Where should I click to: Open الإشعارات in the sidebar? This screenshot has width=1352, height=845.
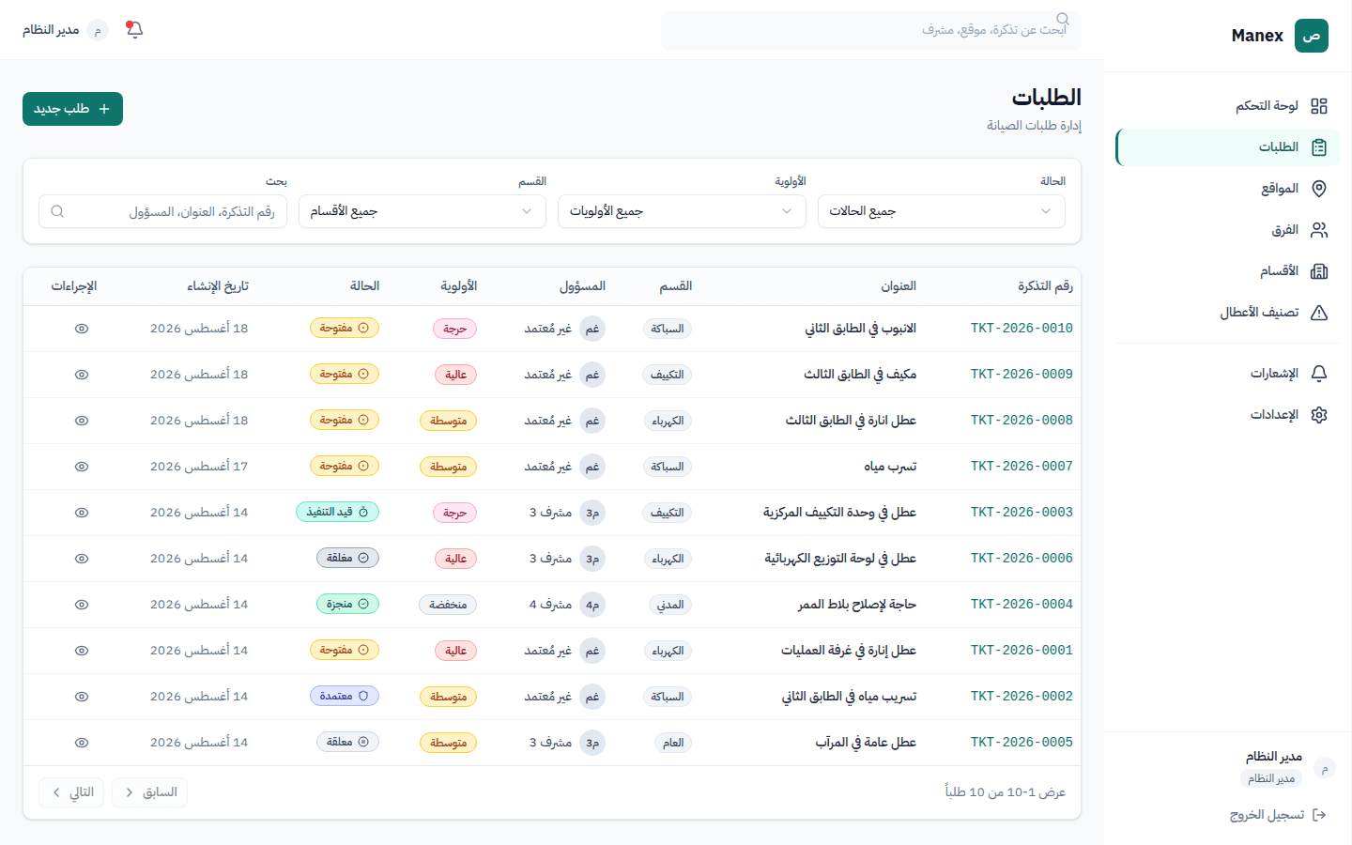(1227, 374)
